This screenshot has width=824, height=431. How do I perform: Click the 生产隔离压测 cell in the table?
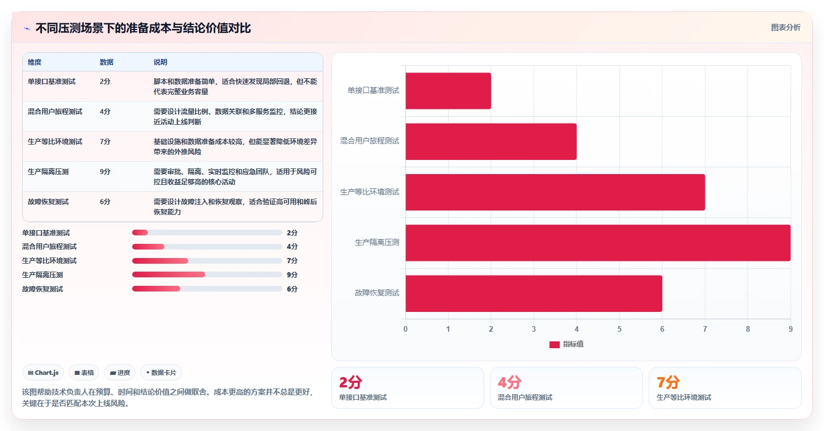pyautogui.click(x=48, y=172)
